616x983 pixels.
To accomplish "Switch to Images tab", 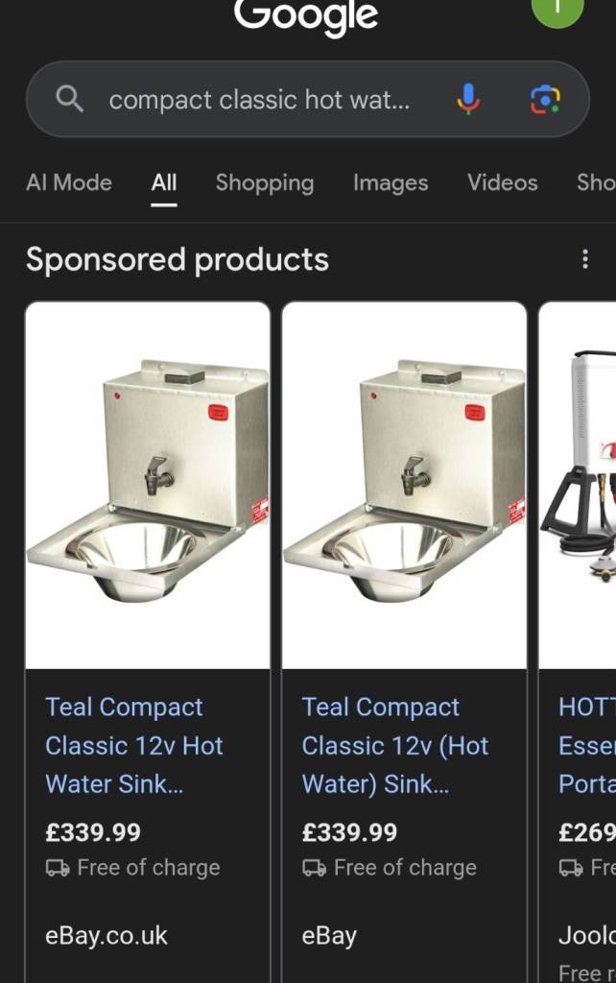I will [391, 182].
